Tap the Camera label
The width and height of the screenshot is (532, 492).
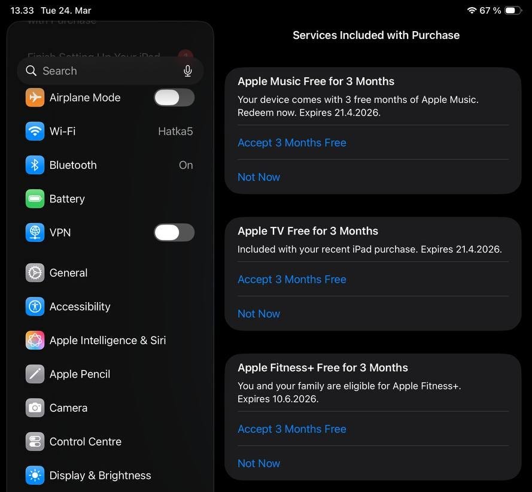[69, 408]
